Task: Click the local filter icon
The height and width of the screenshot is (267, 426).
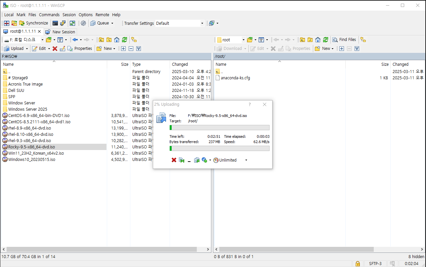Action: 60,40
